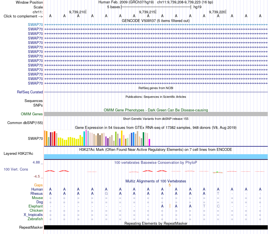Click the orange insertion mark in Elephant row
The height and width of the screenshot is (234, 268).
(x=170, y=206)
